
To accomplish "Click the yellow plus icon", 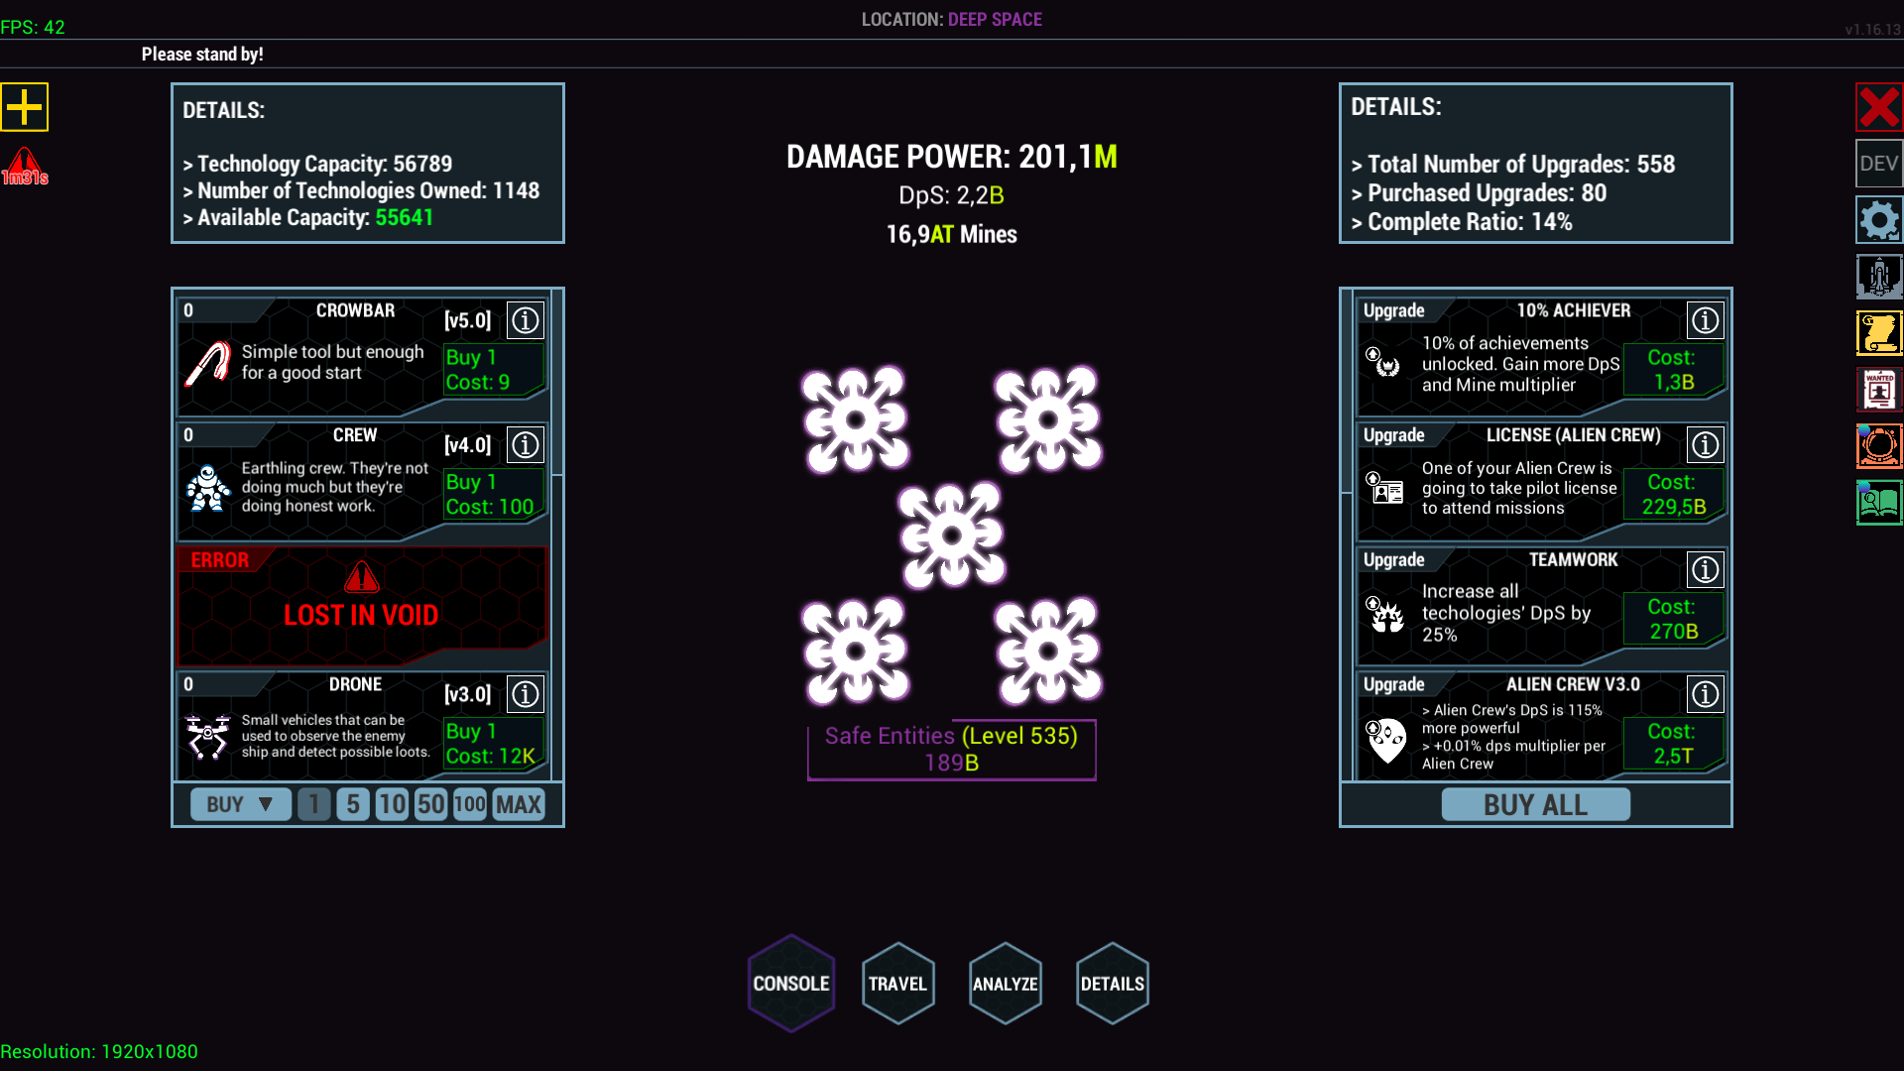I will coord(25,107).
